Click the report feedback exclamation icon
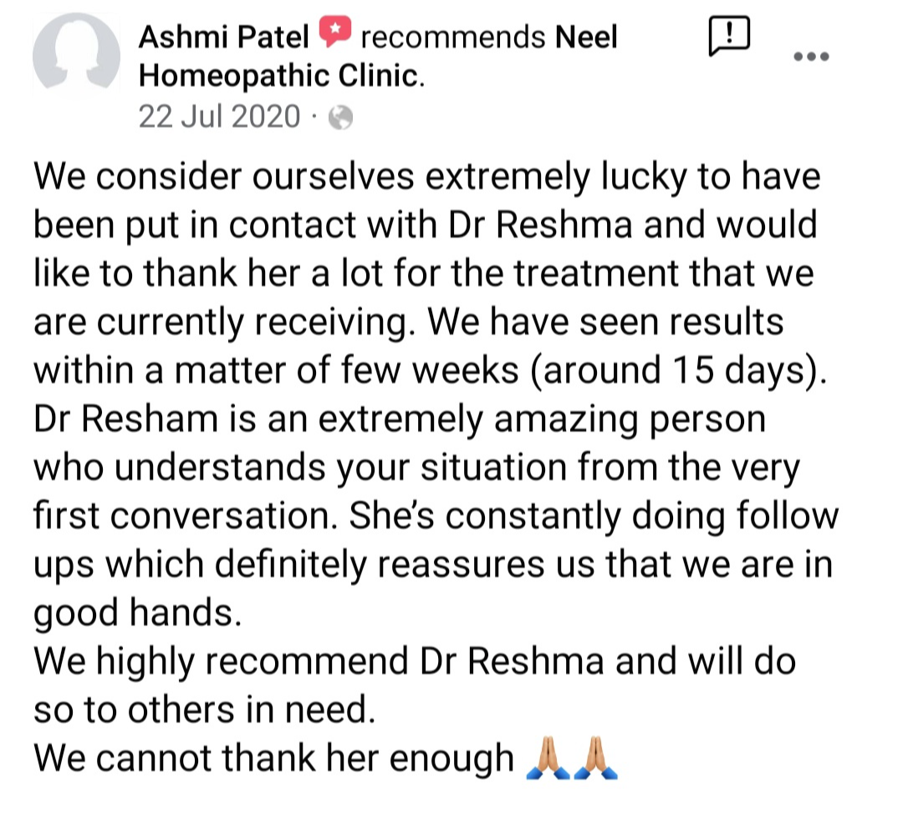The image size is (903, 821). (727, 37)
